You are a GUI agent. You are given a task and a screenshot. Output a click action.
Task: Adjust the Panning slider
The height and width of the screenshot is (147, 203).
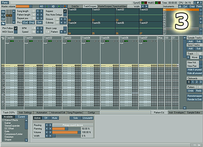[x=67, y=129]
